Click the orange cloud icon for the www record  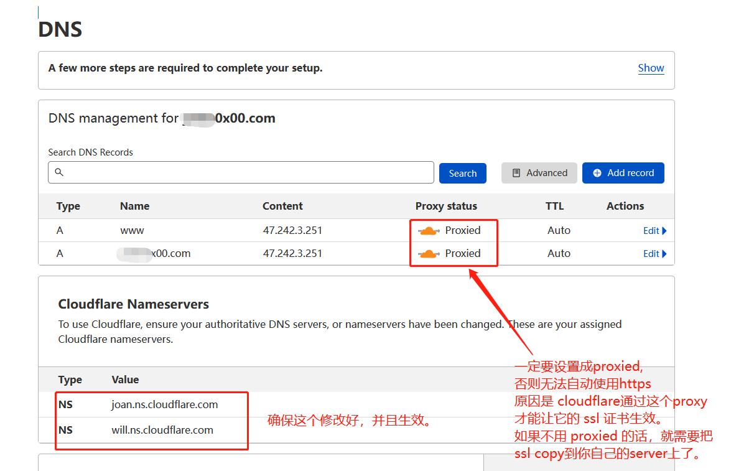429,231
